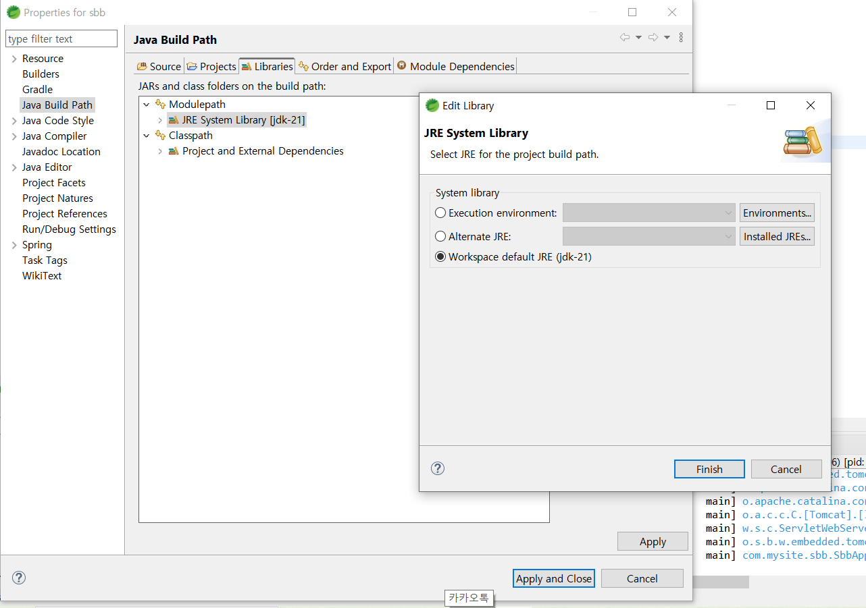Viewport: 866px width, 608px height.
Task: Maximize the Edit Library dialog
Action: click(x=771, y=105)
